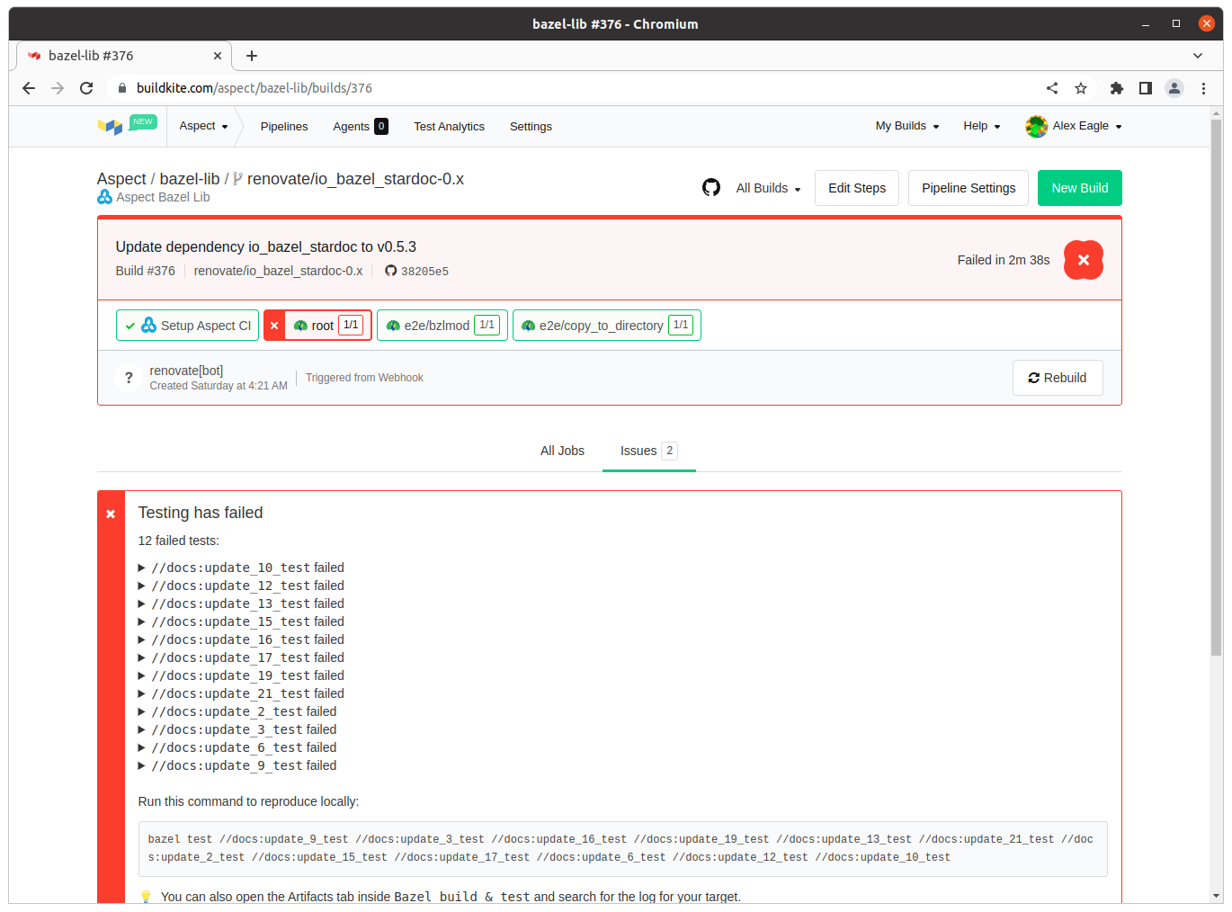The image size is (1232, 912).
Task: Open the Aspect organization dropdown
Action: click(203, 126)
